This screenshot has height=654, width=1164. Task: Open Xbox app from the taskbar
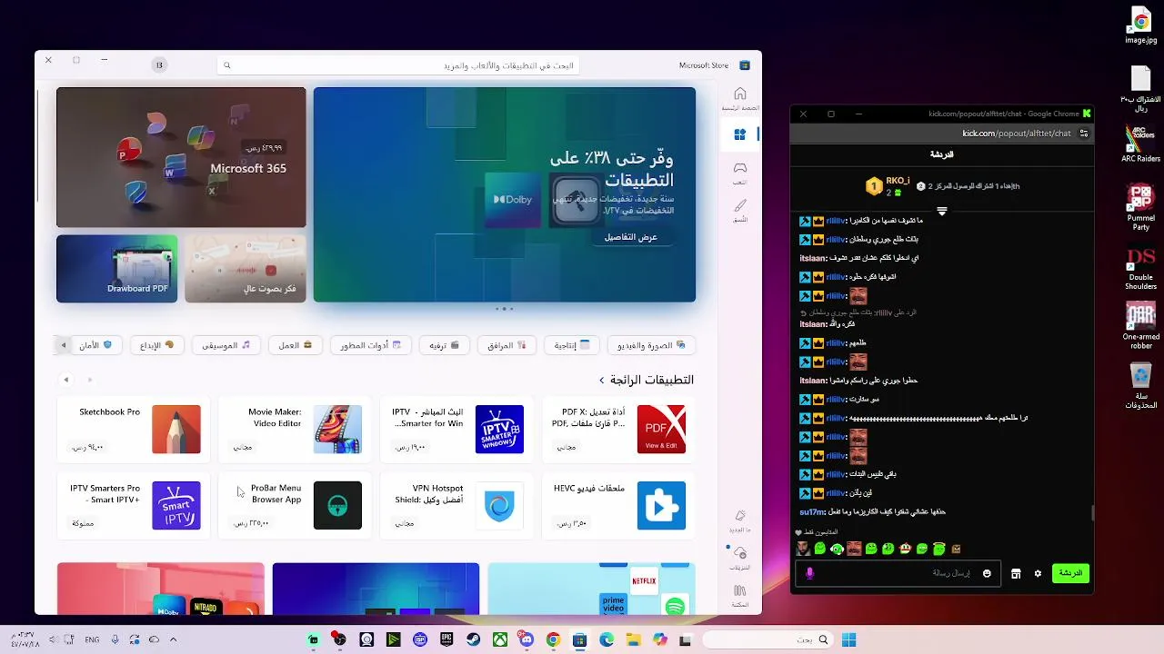click(x=500, y=640)
